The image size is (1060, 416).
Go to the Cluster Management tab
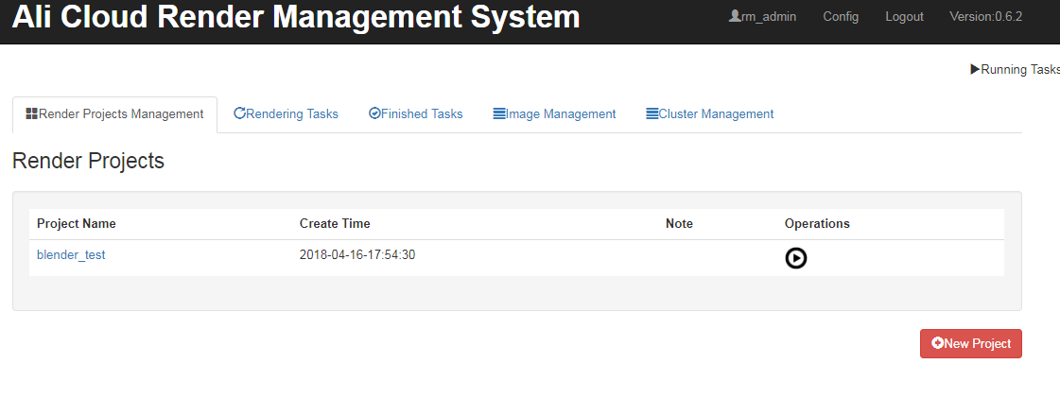[710, 114]
